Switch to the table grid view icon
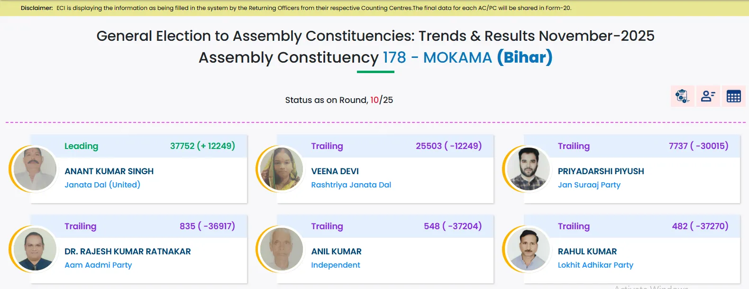The image size is (749, 289). click(733, 96)
